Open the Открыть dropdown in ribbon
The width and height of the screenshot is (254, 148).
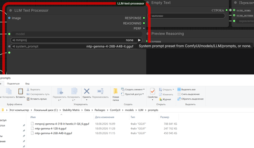pyautogui.click(x=166, y=90)
